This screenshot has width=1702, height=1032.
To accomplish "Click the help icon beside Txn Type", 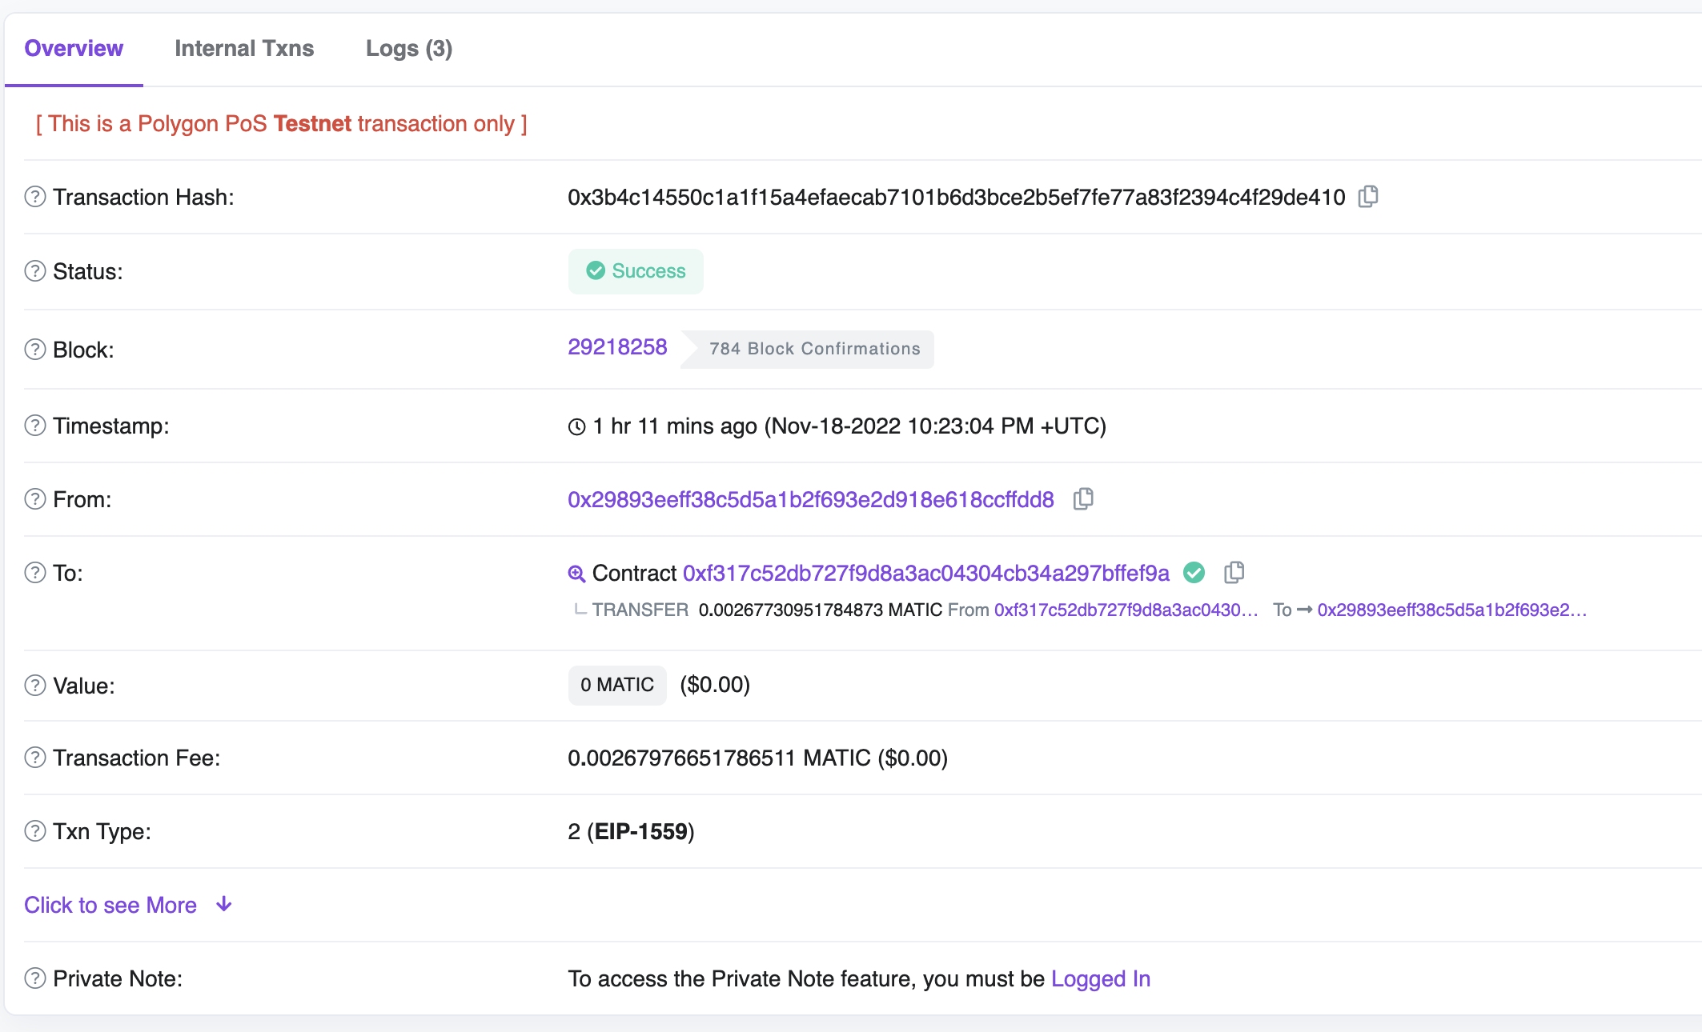I will point(35,831).
